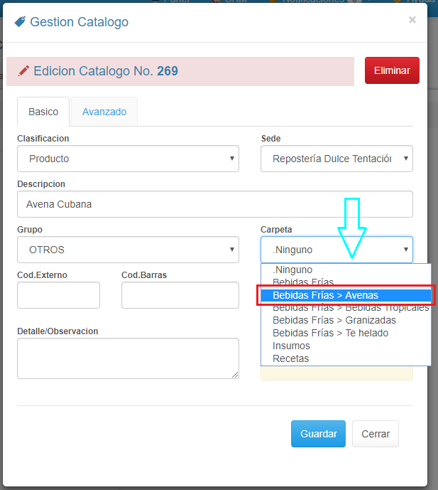Select Insumos in the Carpeta list

pyautogui.click(x=291, y=346)
